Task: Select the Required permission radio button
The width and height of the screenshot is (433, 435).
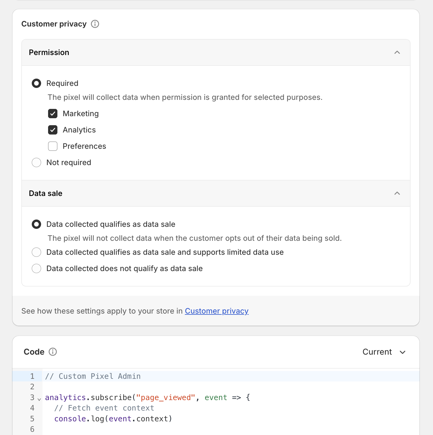Action: (36, 83)
